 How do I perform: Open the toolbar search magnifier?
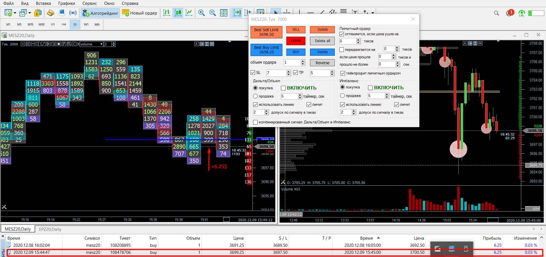coord(496,13)
